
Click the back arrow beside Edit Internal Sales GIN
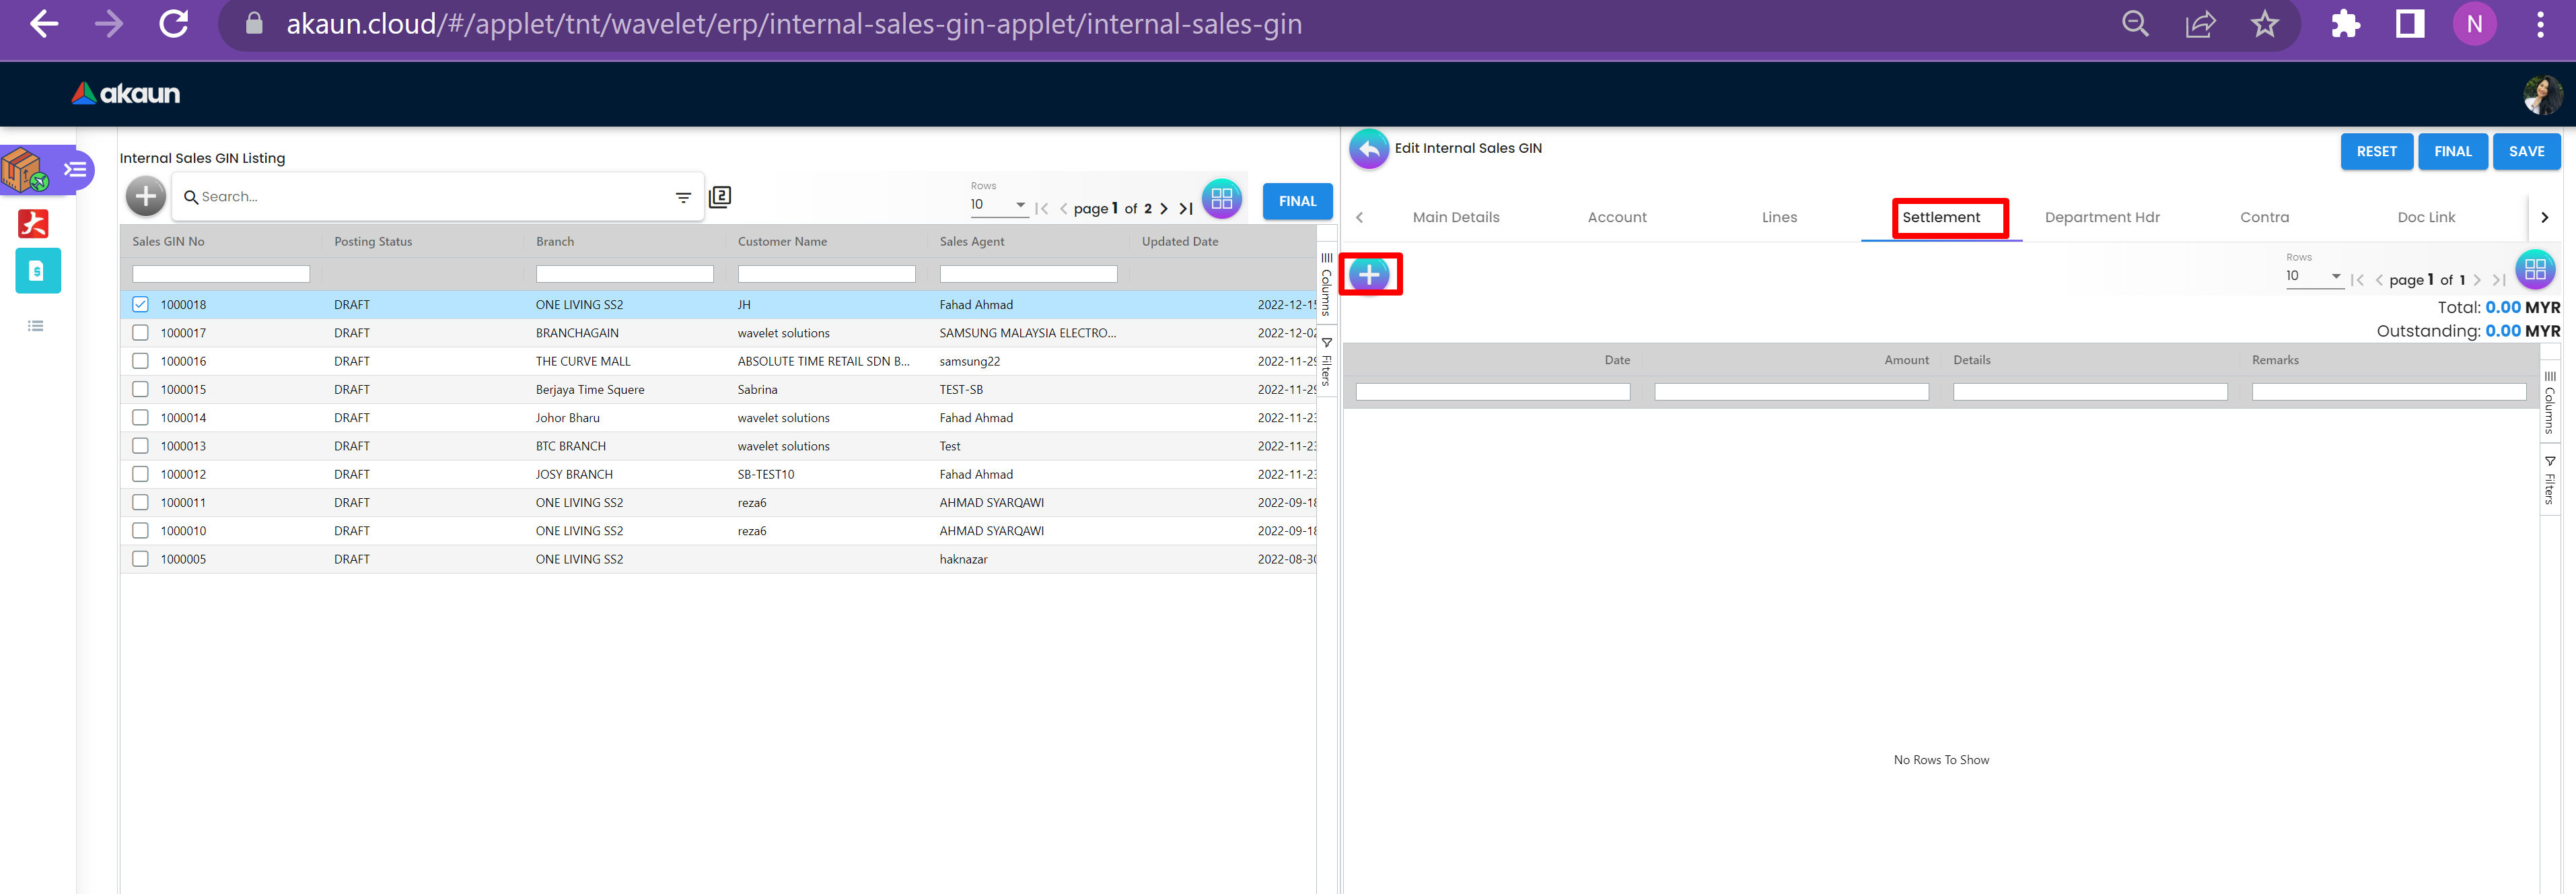pyautogui.click(x=1368, y=149)
